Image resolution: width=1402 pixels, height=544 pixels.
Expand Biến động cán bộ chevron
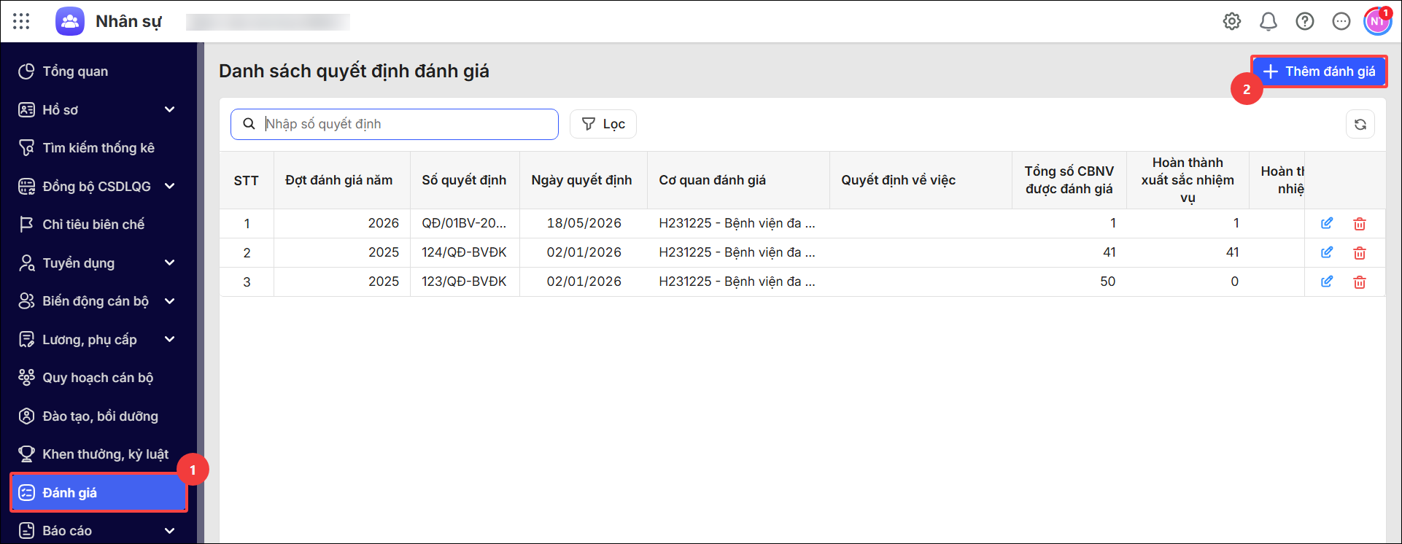pos(170,301)
